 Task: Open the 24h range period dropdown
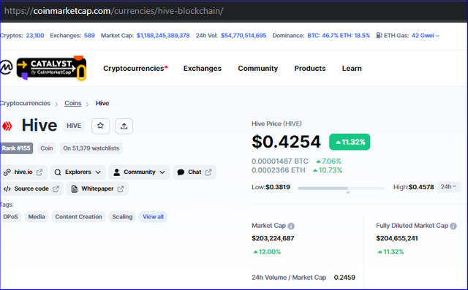[448, 187]
